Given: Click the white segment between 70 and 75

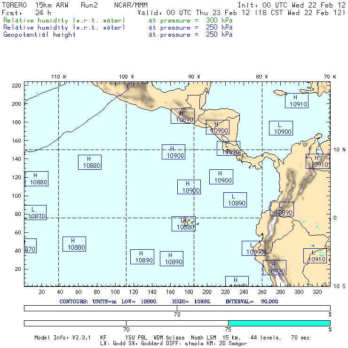Looking at the screenshot, I should click(177, 323).
